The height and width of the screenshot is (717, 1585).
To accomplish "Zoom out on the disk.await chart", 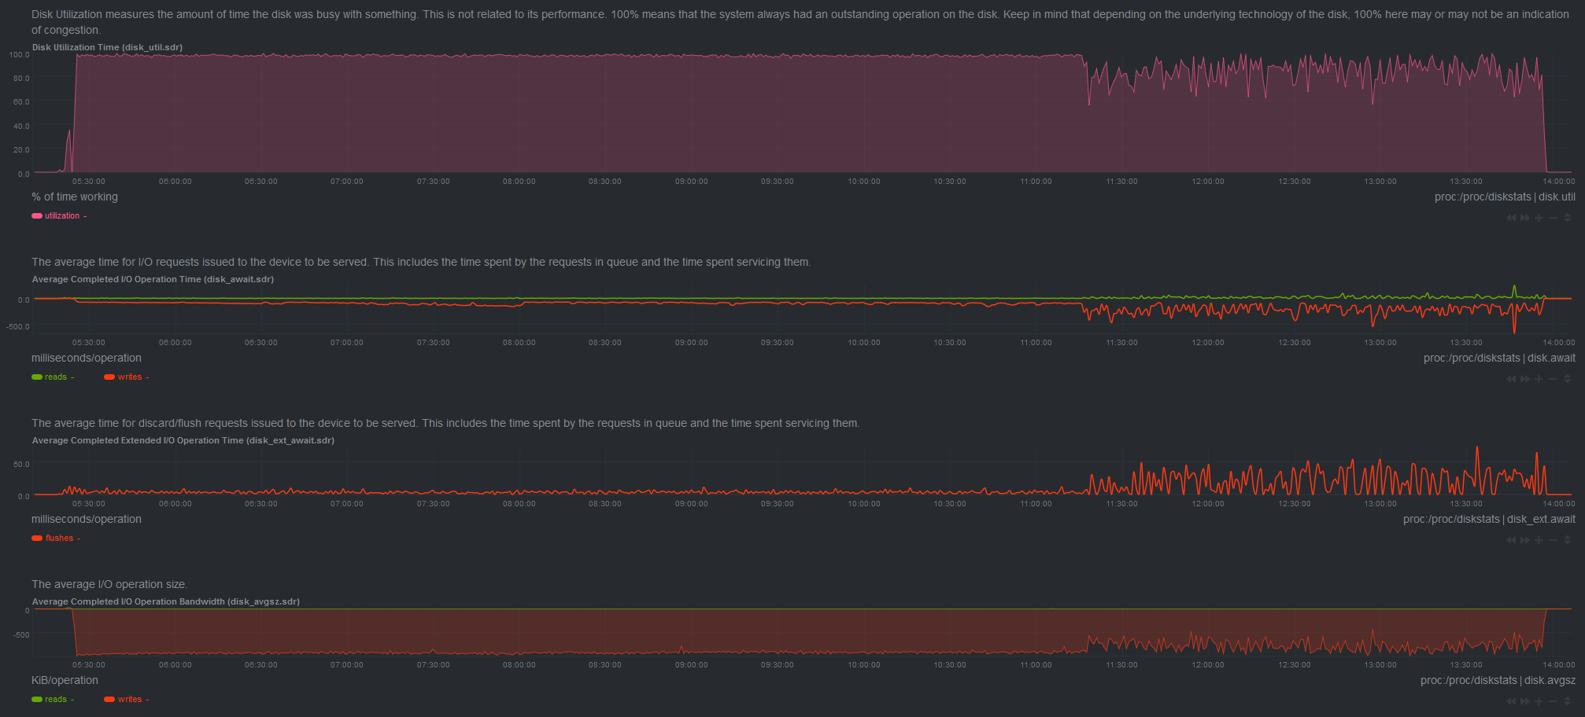I will (1553, 379).
